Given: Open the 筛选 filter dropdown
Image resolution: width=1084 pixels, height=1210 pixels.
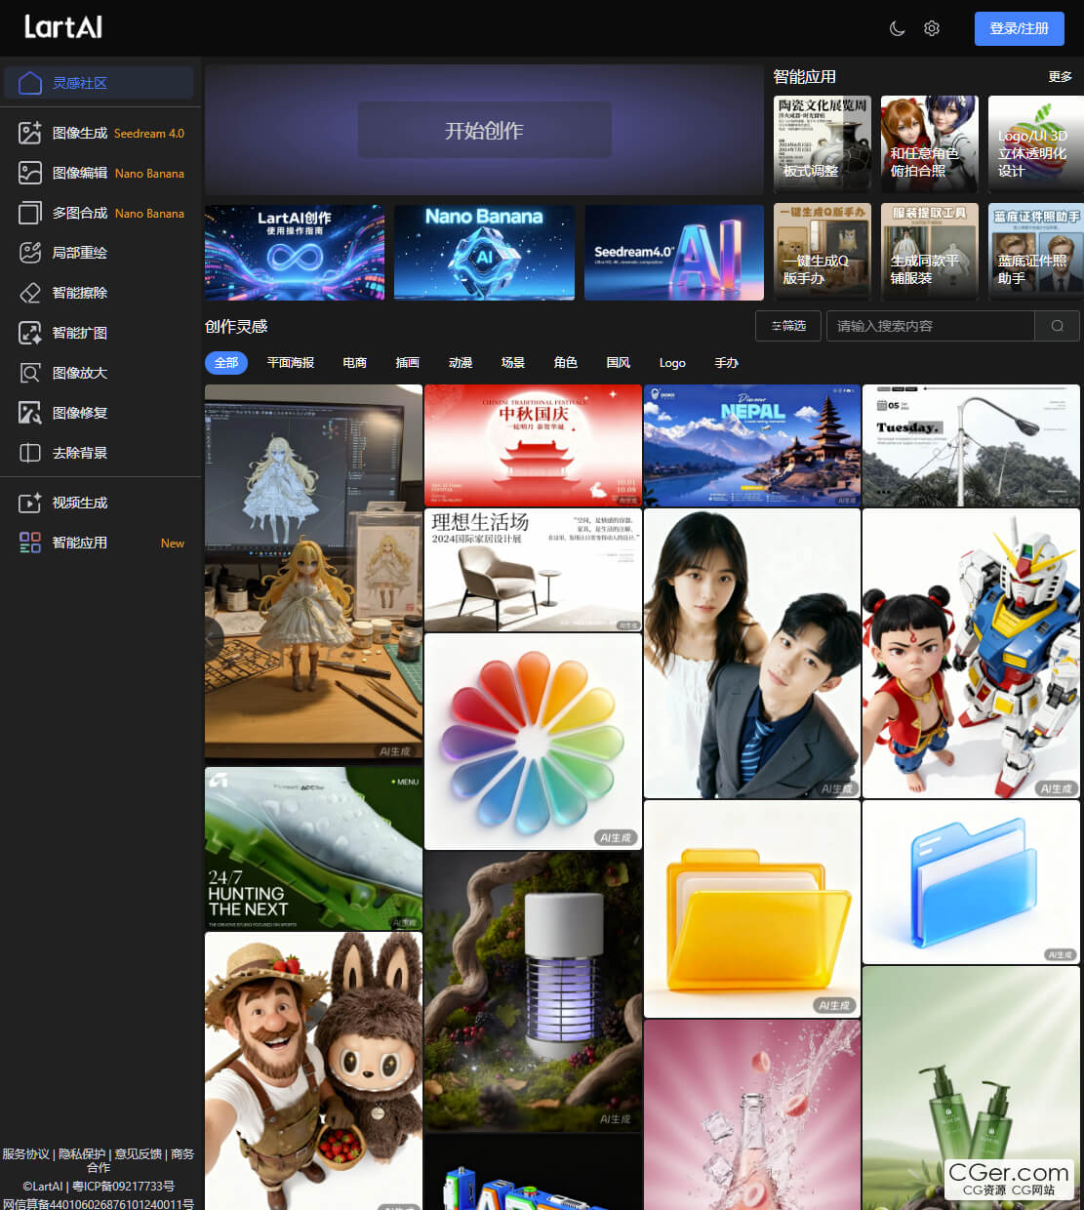Looking at the screenshot, I should (788, 326).
